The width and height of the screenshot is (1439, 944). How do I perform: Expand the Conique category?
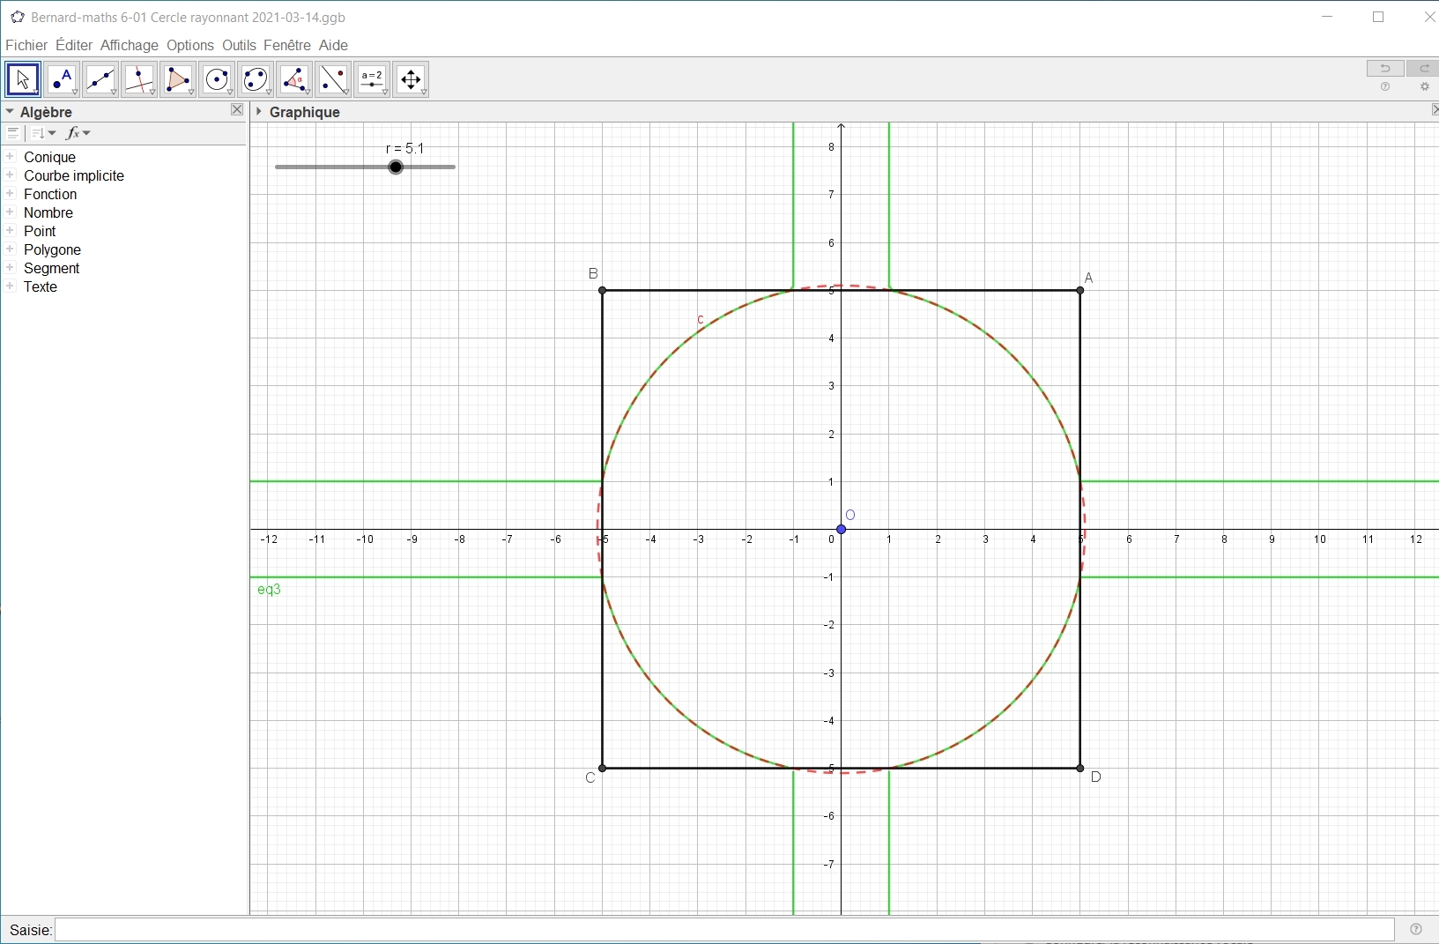pos(11,157)
